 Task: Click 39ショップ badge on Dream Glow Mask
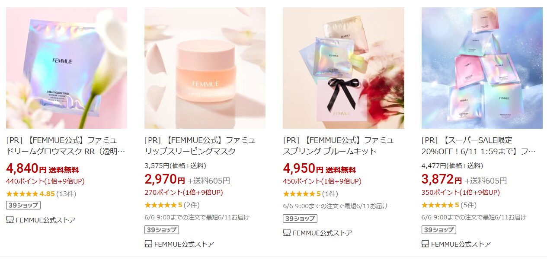point(23,205)
